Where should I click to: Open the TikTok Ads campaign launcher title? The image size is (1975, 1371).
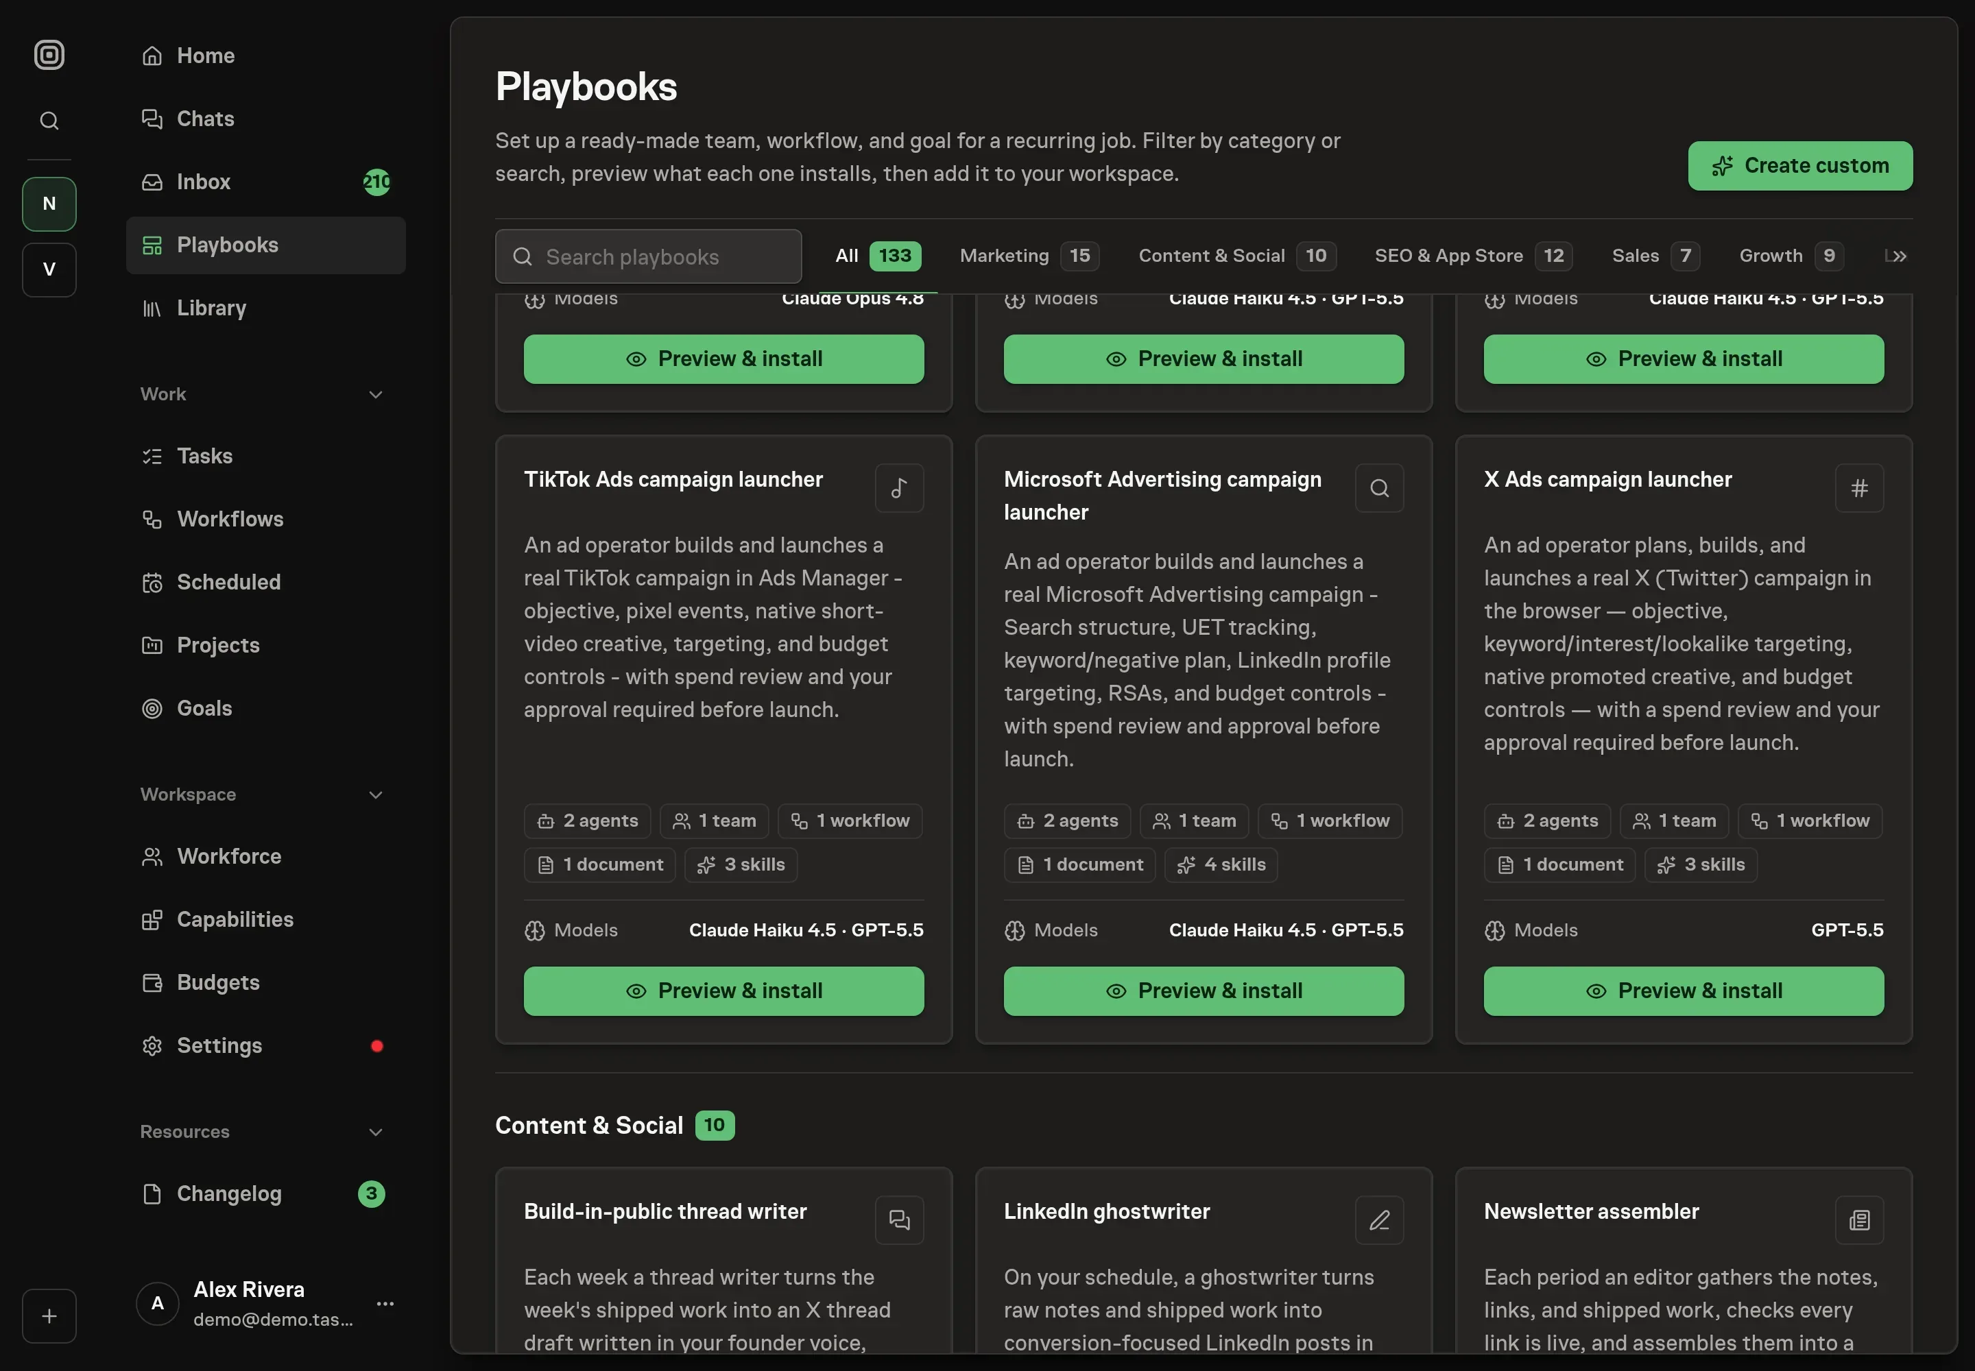click(673, 479)
